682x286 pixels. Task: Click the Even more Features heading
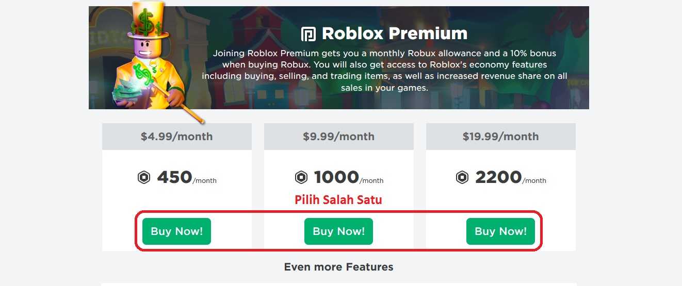(339, 267)
